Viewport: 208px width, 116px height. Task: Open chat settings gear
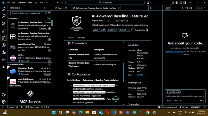(x=191, y=8)
